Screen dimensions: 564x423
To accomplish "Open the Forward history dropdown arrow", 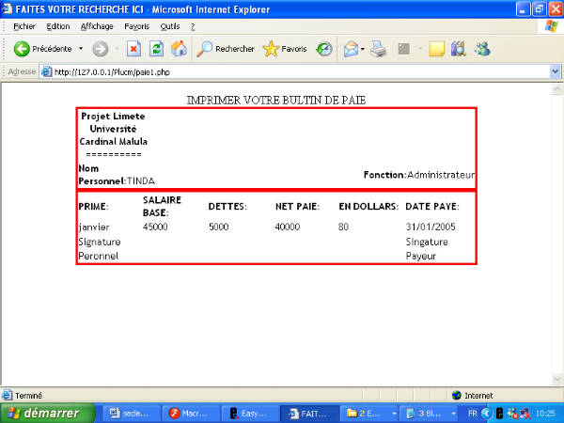I will [117, 49].
